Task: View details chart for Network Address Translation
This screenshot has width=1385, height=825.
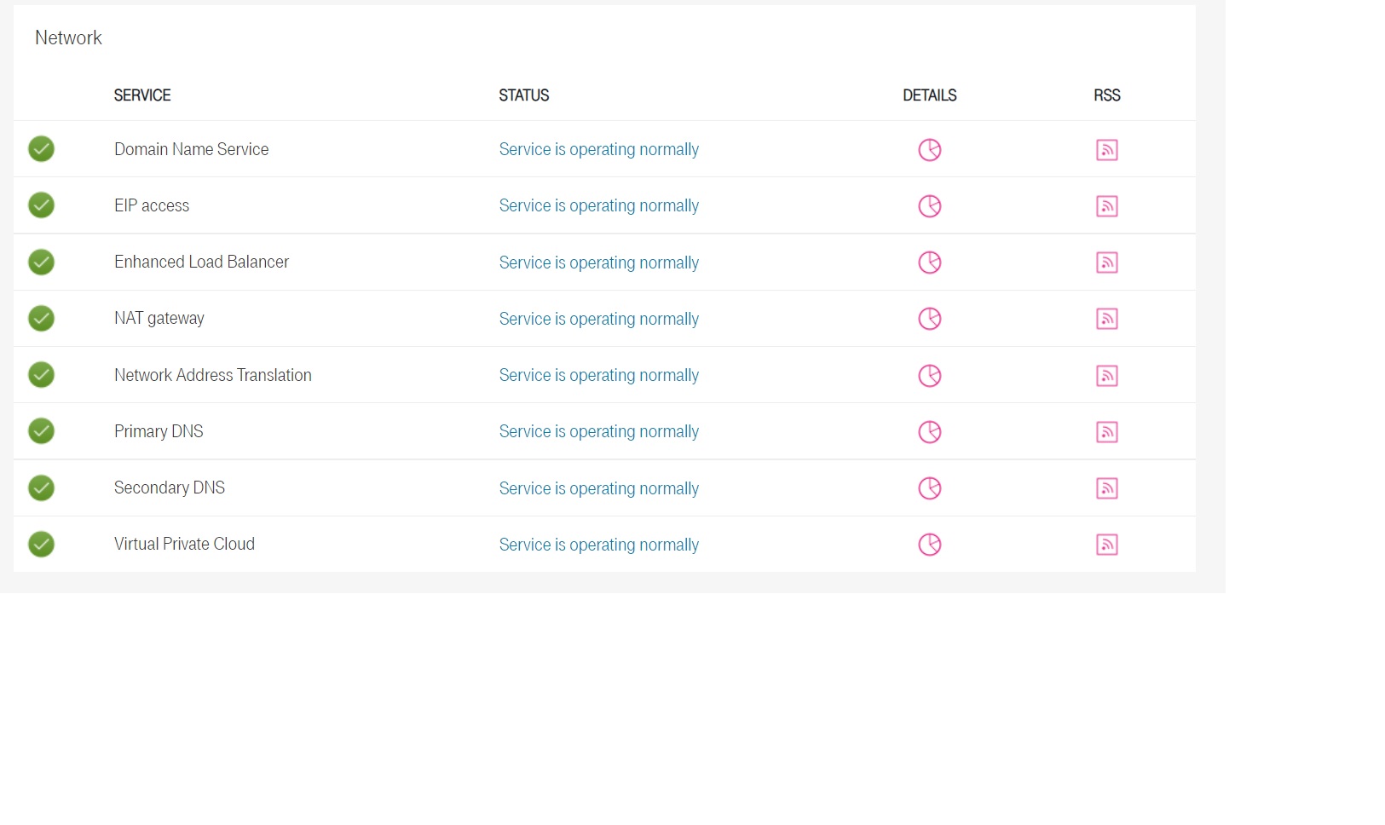Action: coord(930,375)
